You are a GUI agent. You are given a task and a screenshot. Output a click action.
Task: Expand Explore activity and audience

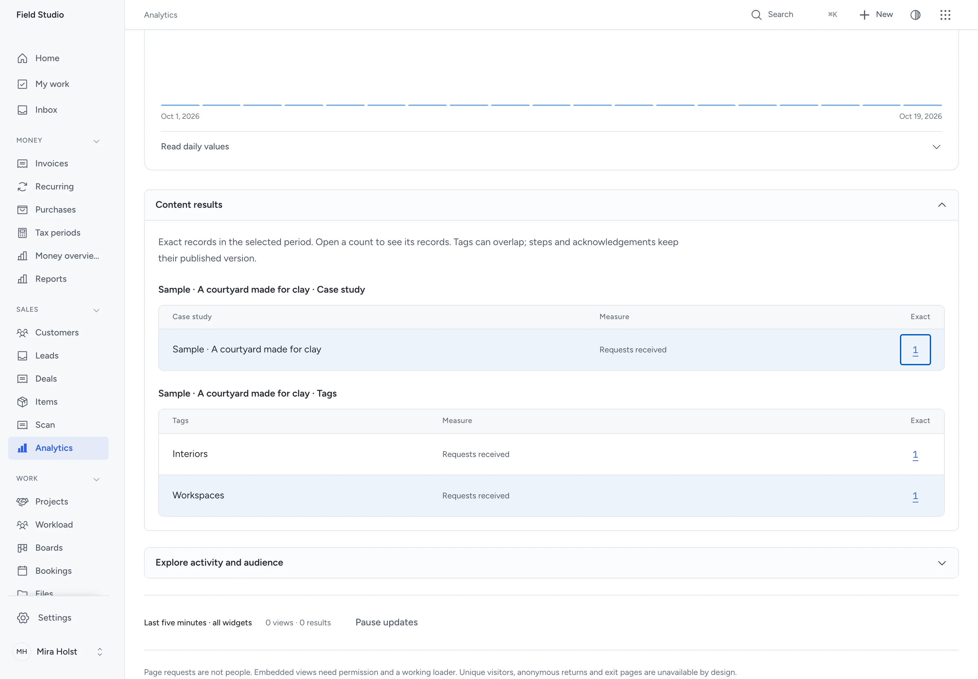pos(551,563)
